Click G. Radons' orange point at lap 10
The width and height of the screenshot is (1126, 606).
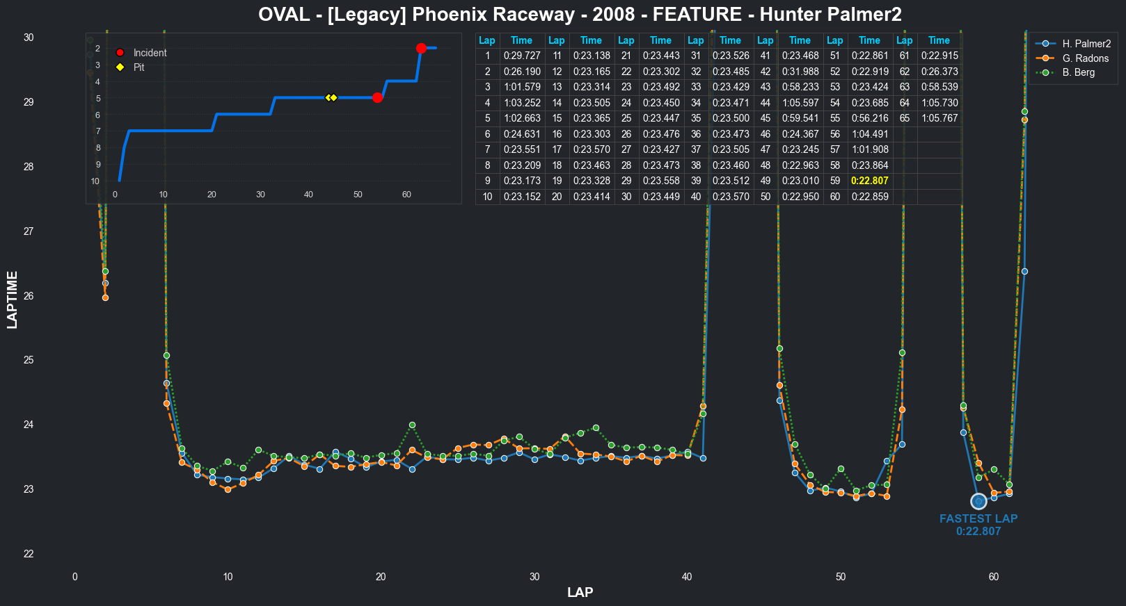[228, 489]
